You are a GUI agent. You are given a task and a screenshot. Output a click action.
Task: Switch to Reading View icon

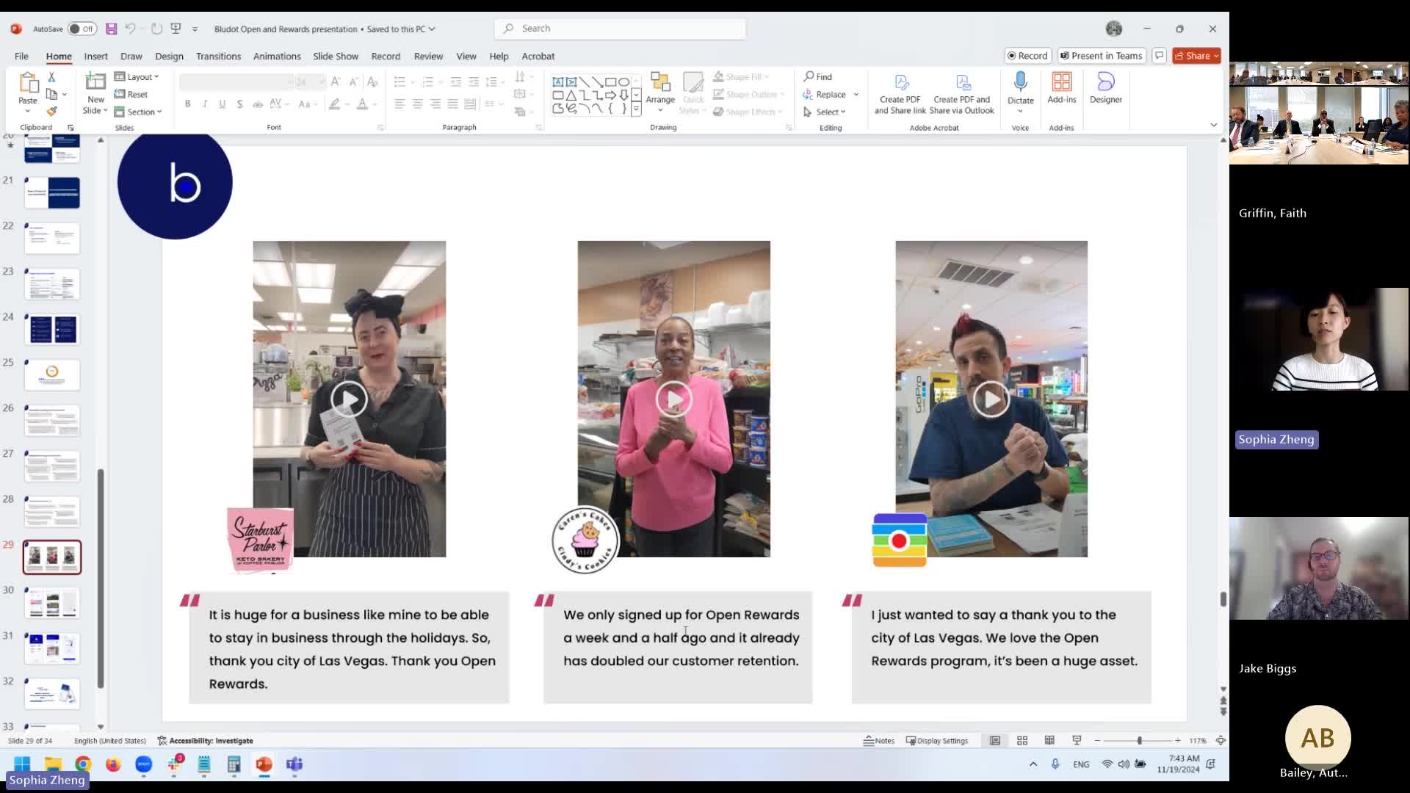1049,741
